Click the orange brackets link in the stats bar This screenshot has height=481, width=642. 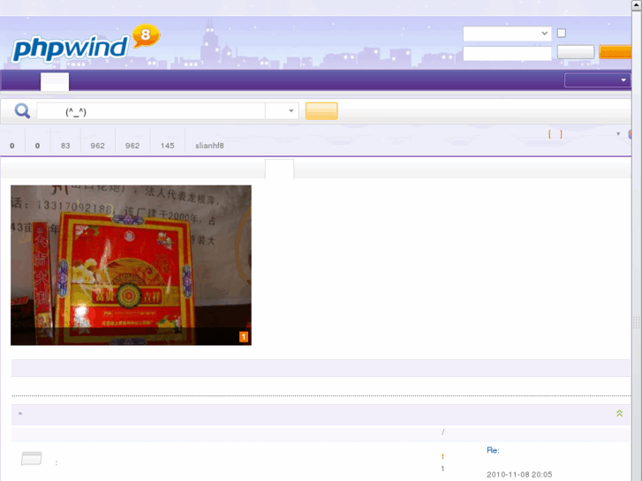555,134
